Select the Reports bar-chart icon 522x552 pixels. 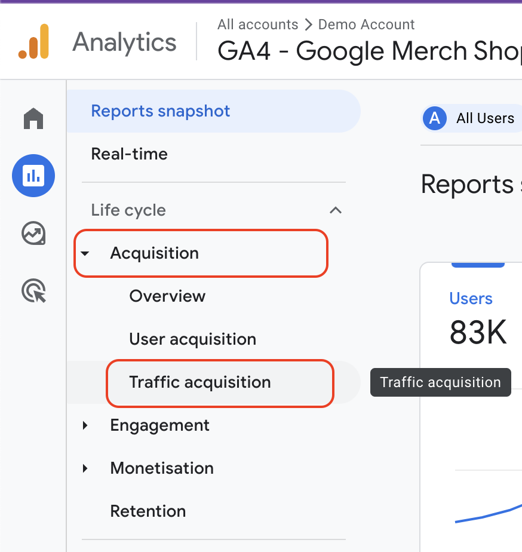(x=33, y=175)
